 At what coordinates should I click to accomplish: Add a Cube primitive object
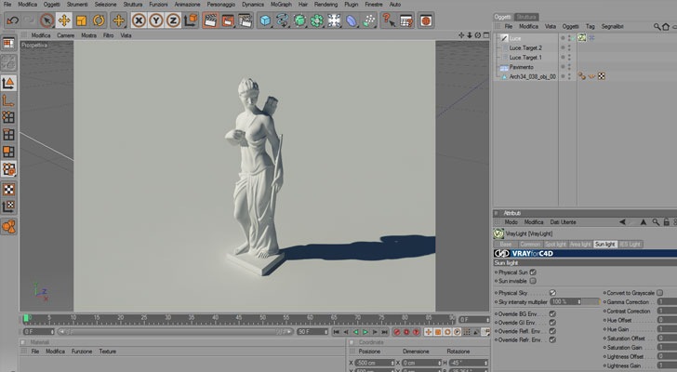coord(265,20)
